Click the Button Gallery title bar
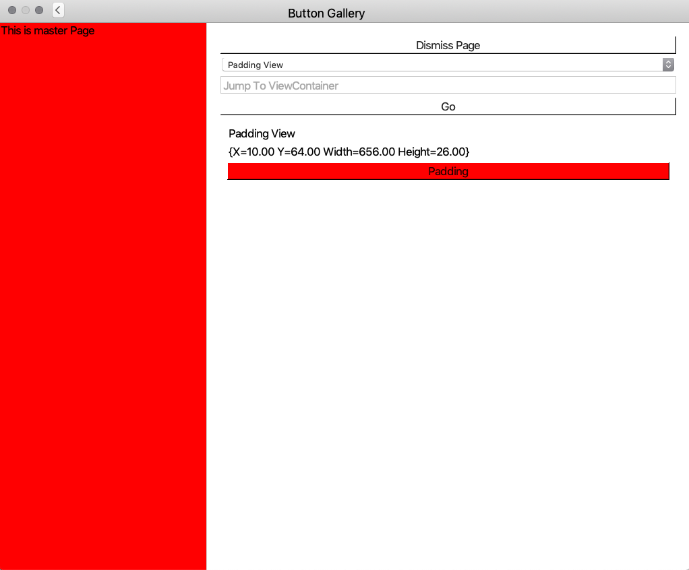The height and width of the screenshot is (570, 689). (326, 13)
